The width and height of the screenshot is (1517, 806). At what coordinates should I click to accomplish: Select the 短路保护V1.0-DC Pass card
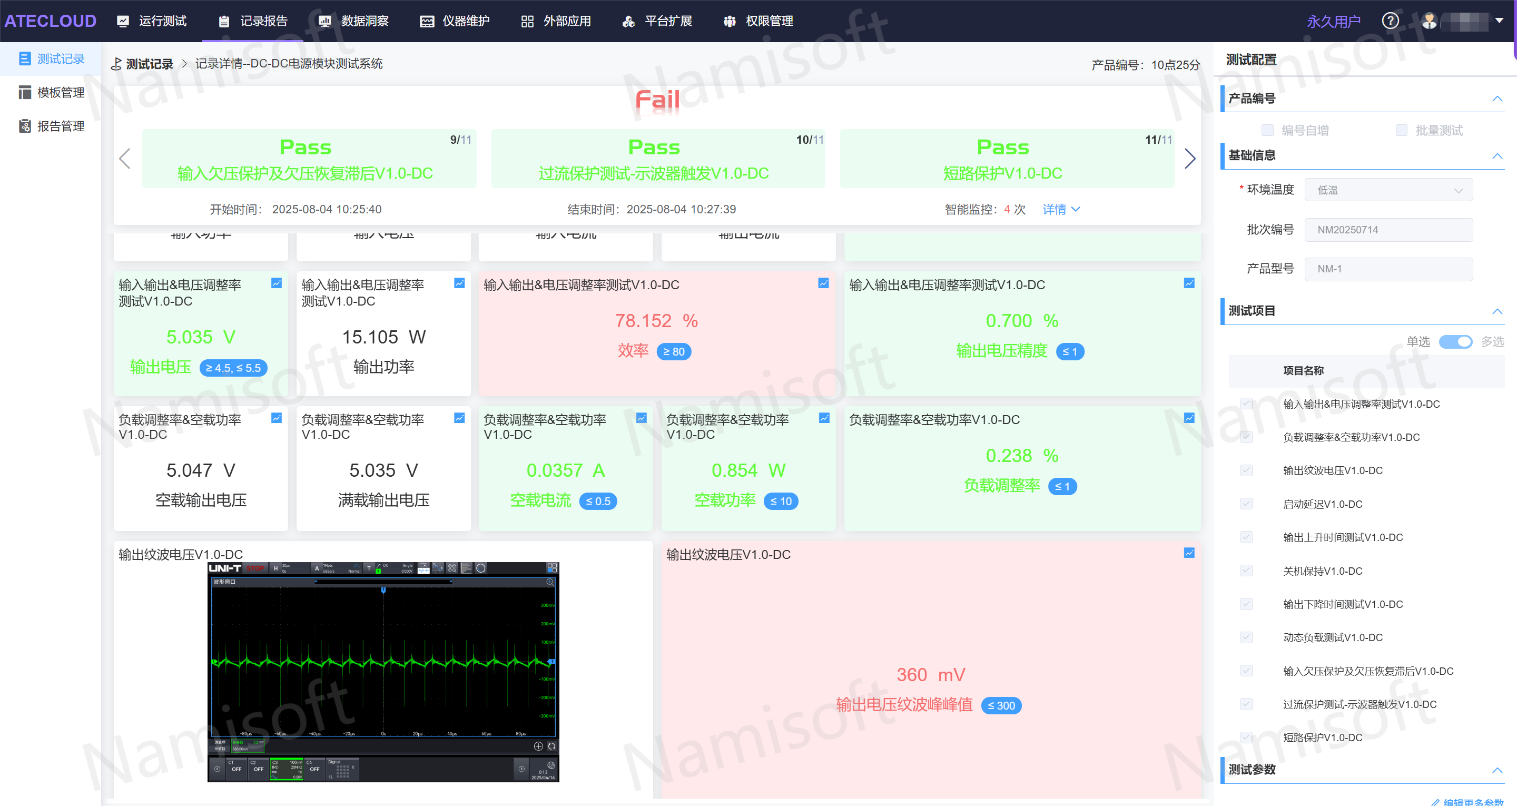pyautogui.click(x=1007, y=159)
